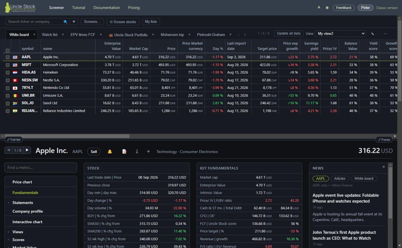Close the News panel
The image size is (402, 248).
point(383,167)
